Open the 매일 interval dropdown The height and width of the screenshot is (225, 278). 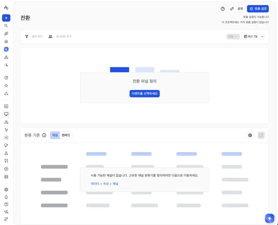tap(233, 37)
